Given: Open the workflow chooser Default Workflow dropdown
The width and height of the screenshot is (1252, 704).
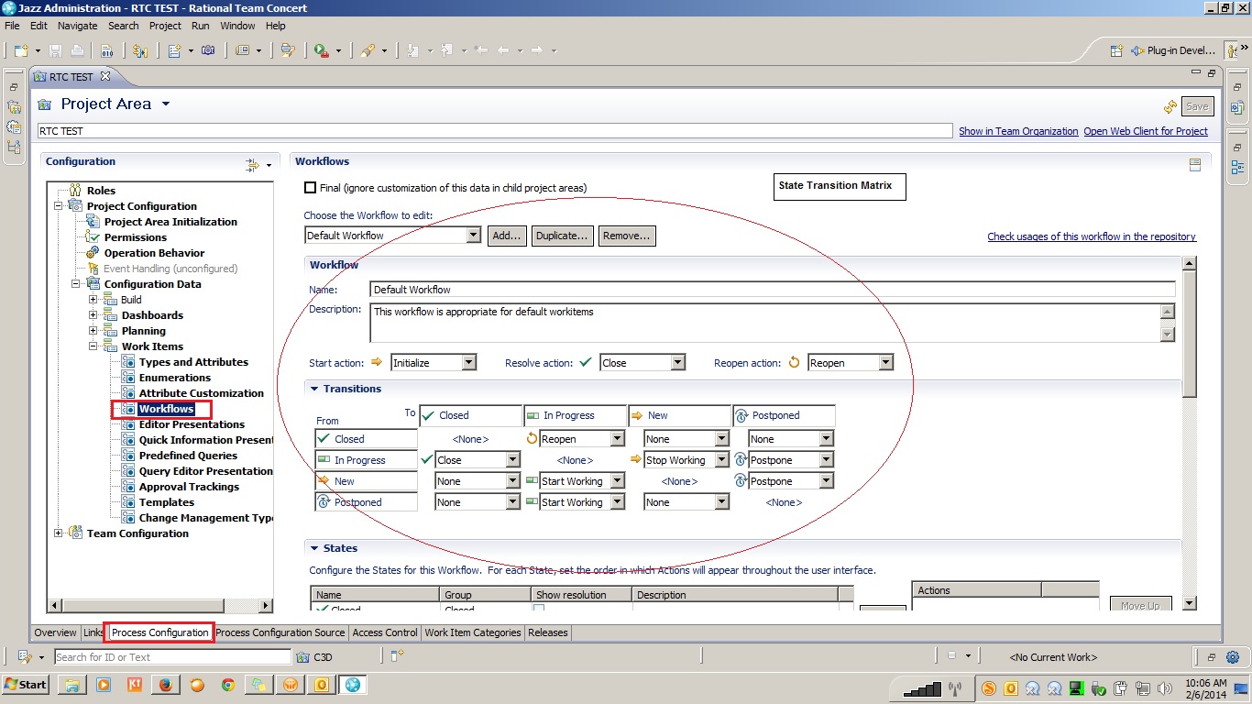Looking at the screenshot, I should pyautogui.click(x=473, y=236).
